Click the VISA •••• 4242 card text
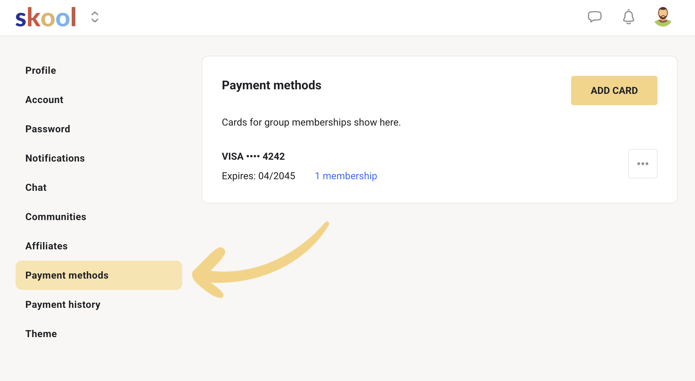The width and height of the screenshot is (695, 381). coord(253,156)
